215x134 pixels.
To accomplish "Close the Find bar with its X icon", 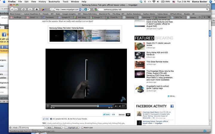I will [x=10, y=127].
